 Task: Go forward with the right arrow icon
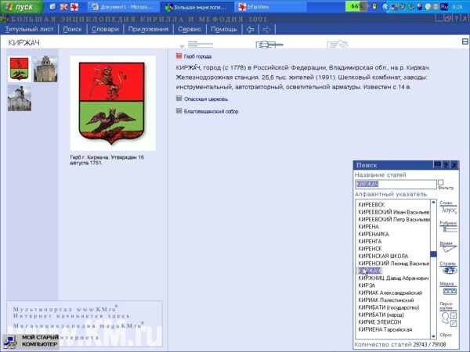269,29
